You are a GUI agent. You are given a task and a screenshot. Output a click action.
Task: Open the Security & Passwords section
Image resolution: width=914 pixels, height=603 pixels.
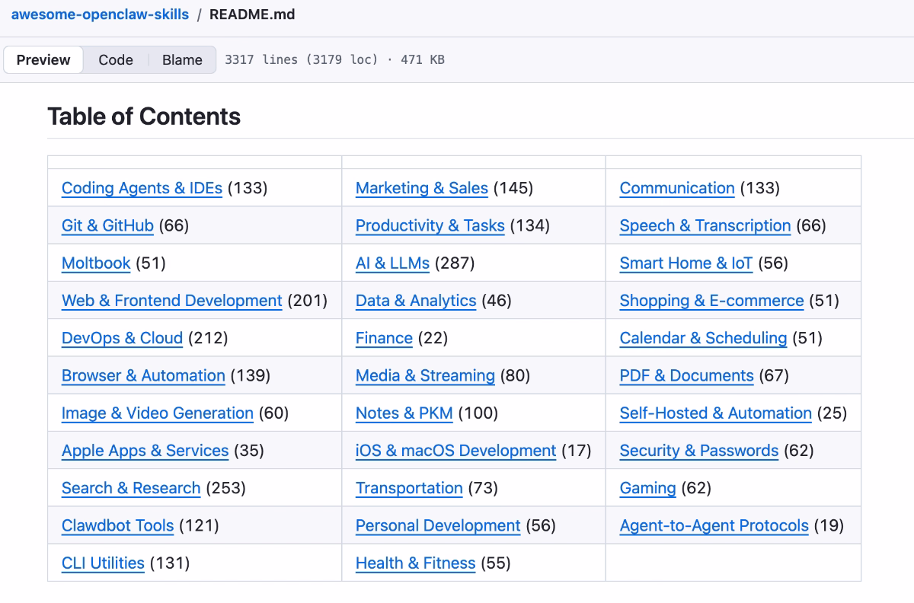coord(698,450)
